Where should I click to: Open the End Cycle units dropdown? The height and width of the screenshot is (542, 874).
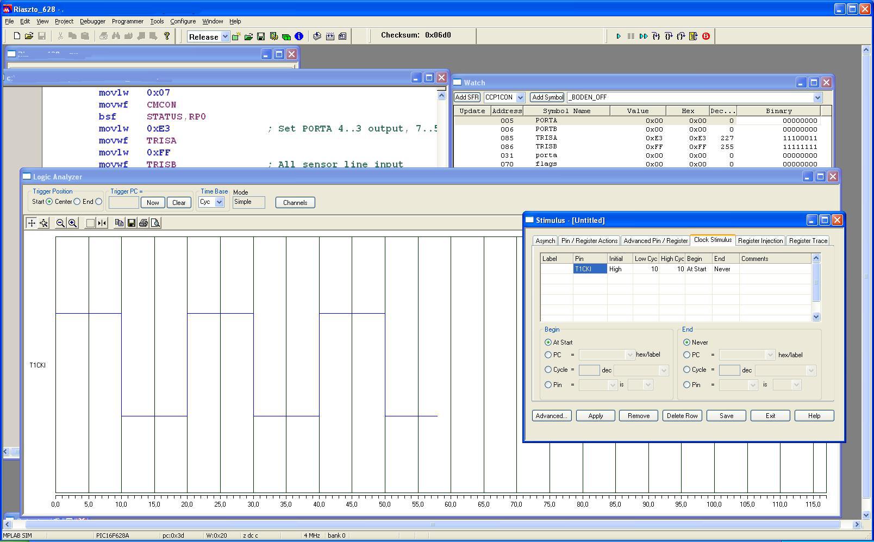(811, 370)
